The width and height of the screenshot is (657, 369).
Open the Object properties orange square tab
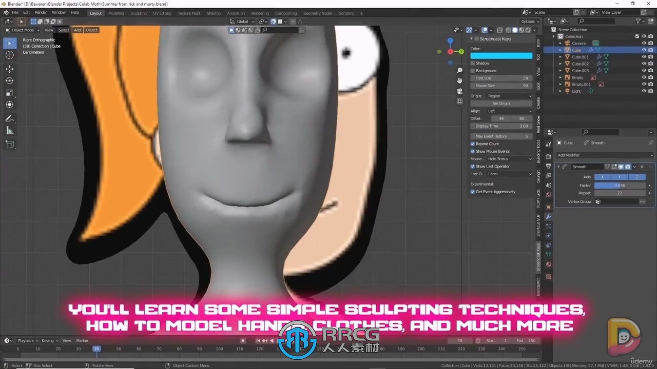(x=548, y=207)
